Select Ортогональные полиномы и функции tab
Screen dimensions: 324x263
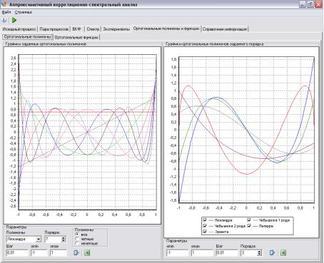(166, 29)
